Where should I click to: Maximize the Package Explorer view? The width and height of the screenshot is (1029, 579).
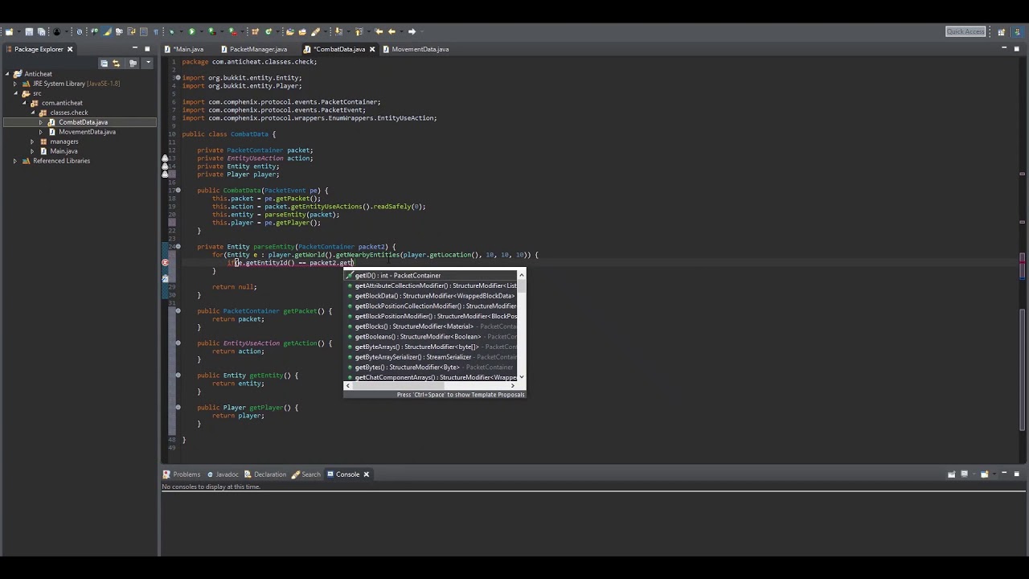pyautogui.click(x=147, y=49)
